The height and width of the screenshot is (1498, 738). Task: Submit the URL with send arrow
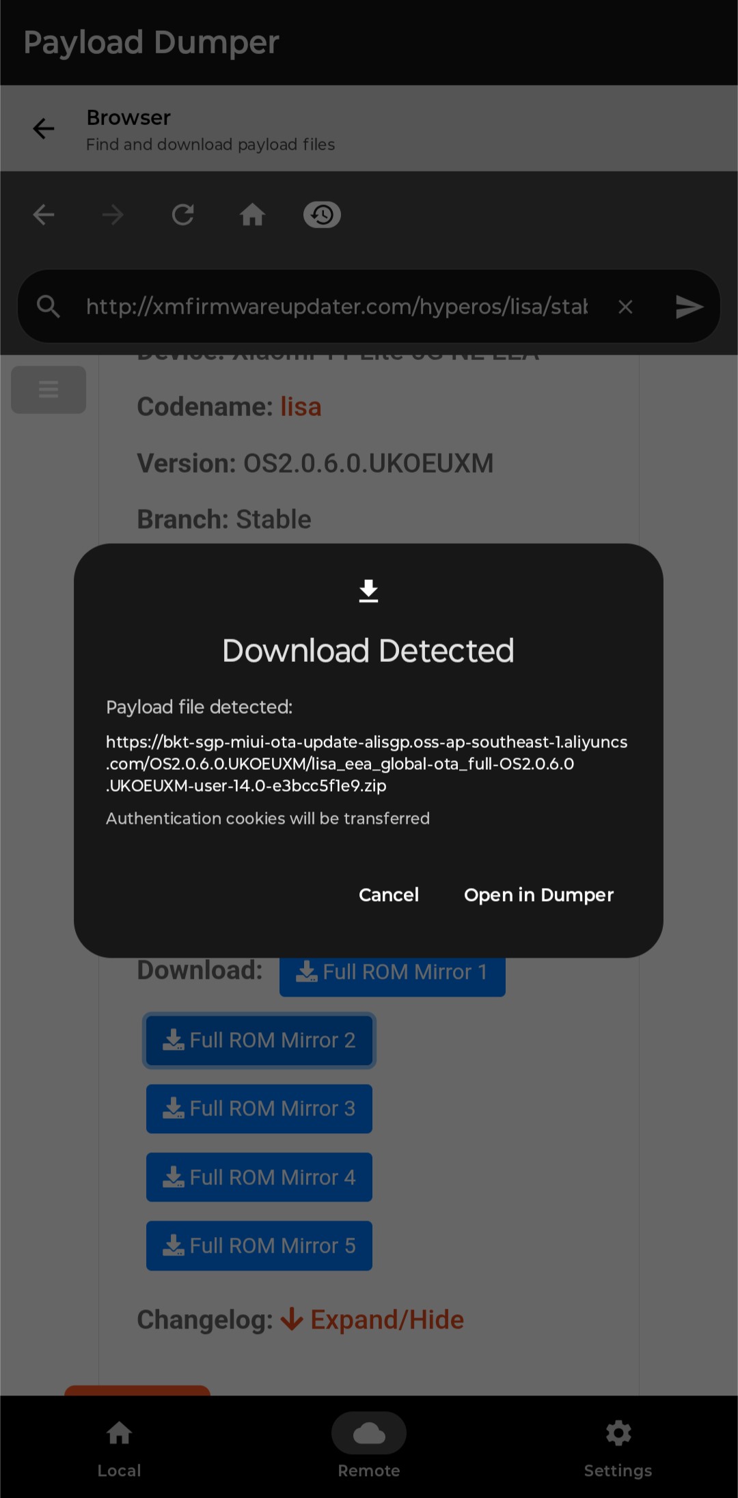[x=689, y=307]
